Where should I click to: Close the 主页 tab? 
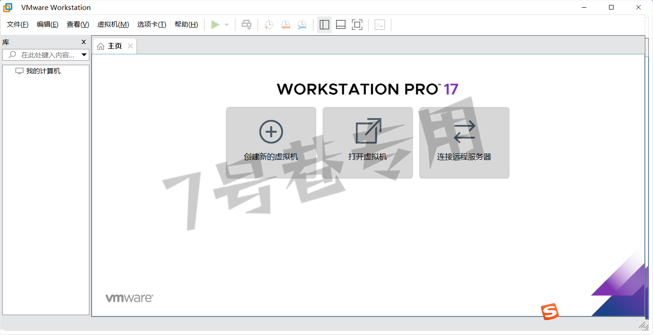coord(131,46)
